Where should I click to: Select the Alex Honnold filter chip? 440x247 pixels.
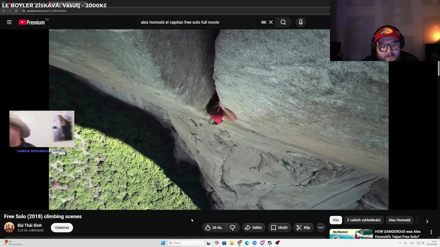399,220
